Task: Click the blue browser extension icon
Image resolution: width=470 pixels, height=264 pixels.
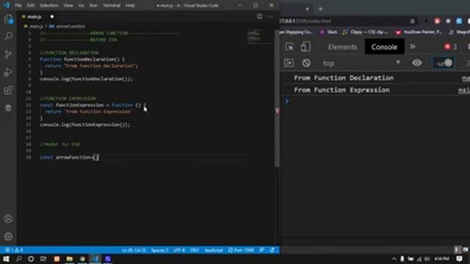Action: tap(459, 21)
